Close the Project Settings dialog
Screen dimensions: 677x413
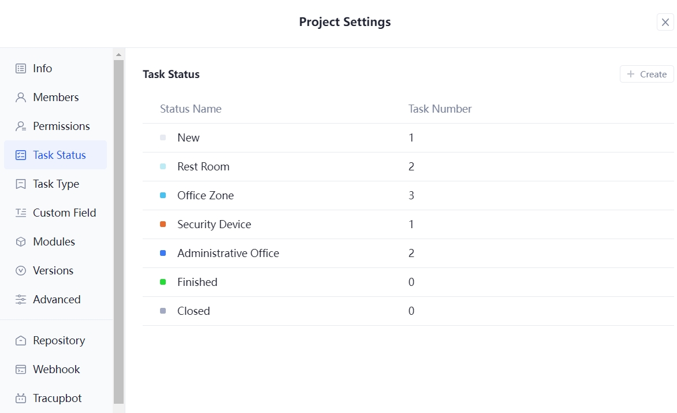[665, 22]
